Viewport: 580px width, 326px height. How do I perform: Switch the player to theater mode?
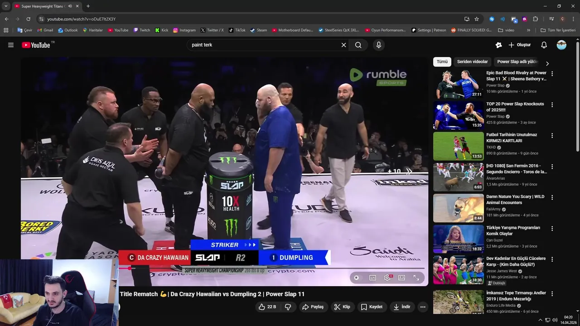tap(401, 278)
